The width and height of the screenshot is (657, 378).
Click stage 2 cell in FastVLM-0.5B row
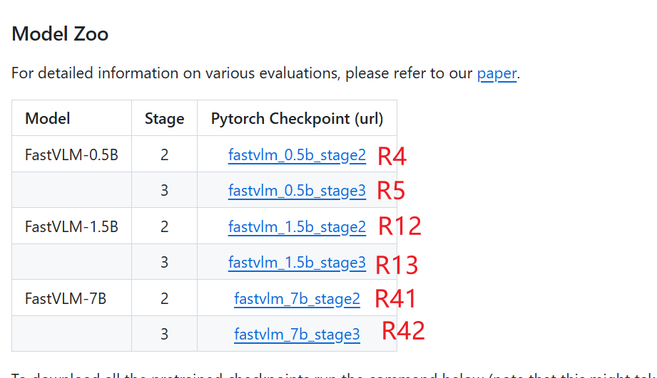pyautogui.click(x=164, y=154)
